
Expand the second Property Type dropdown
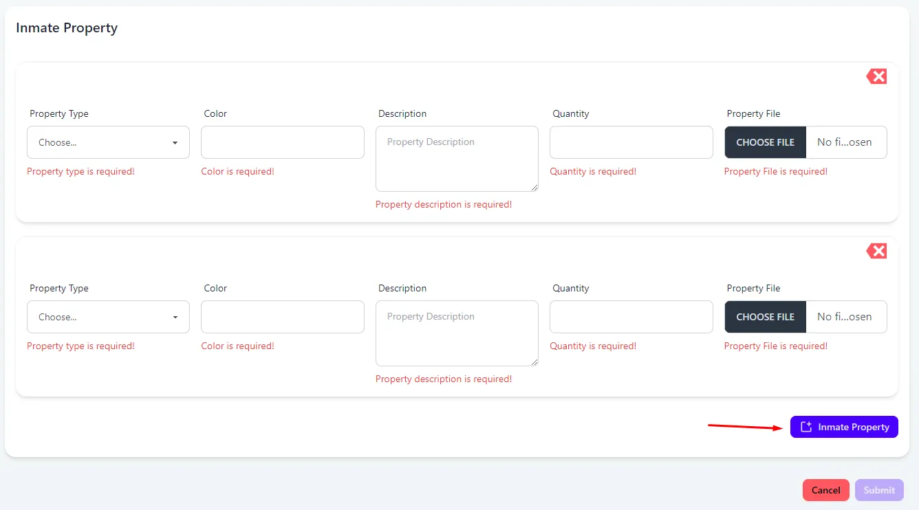108,317
